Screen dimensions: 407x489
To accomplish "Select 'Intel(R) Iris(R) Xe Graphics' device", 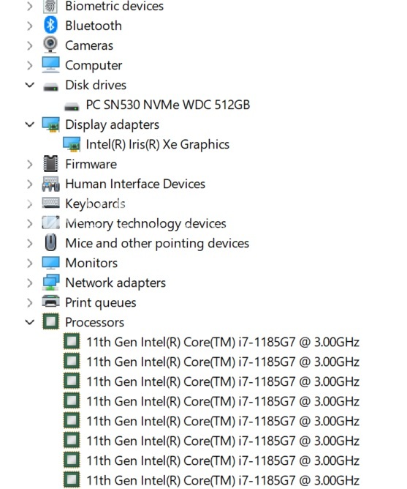I will [x=158, y=144].
